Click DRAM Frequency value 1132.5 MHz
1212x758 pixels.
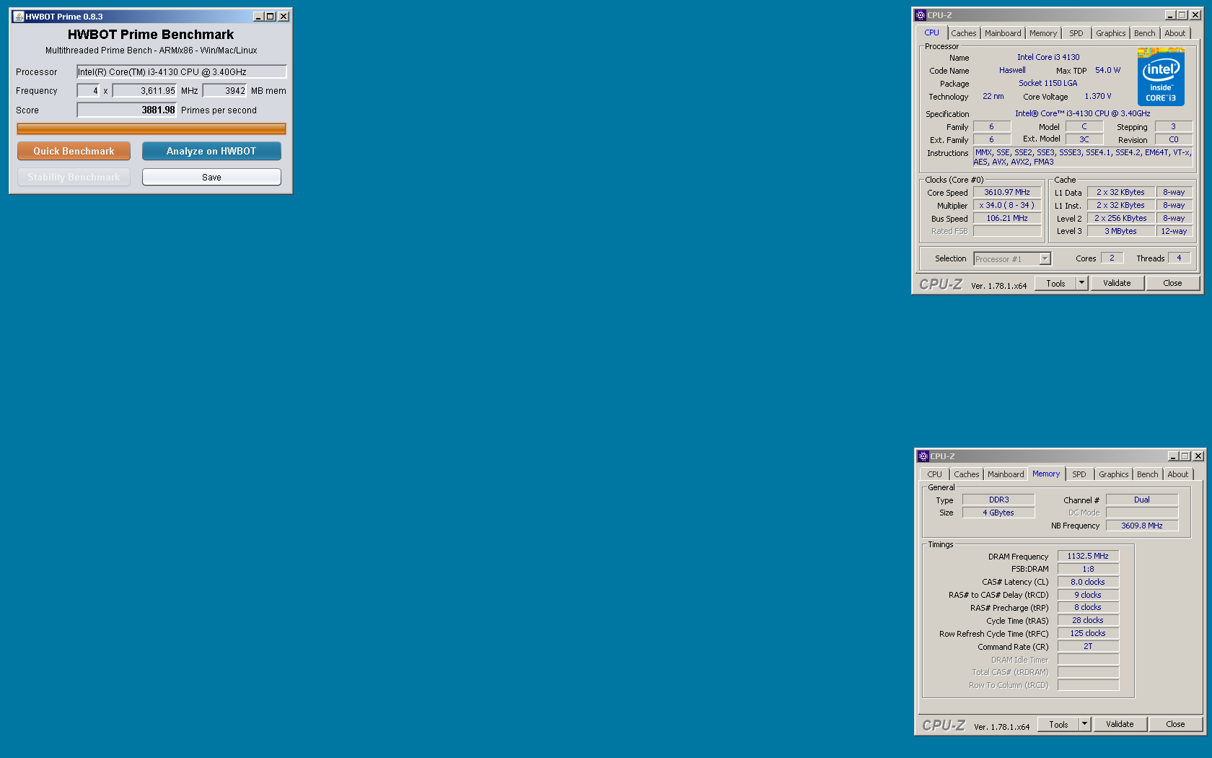(x=1088, y=556)
